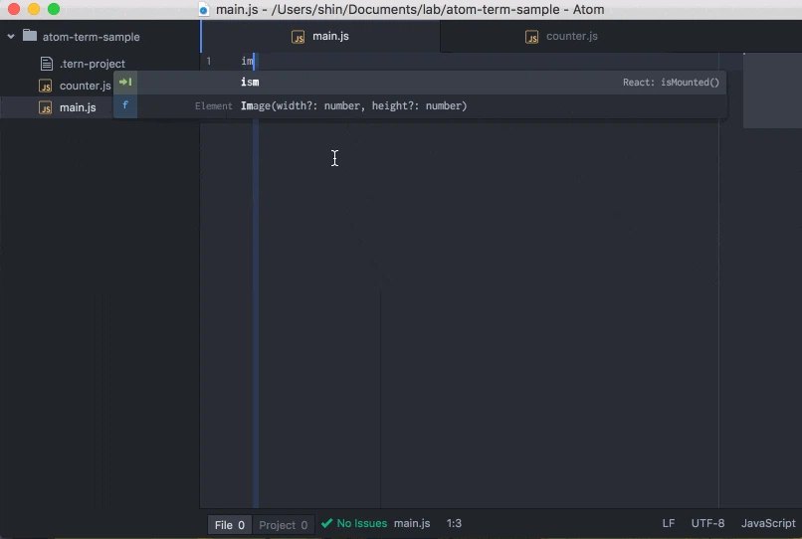802x539 pixels.
Task: Open counter.js from the tree view
Action: coord(85,86)
